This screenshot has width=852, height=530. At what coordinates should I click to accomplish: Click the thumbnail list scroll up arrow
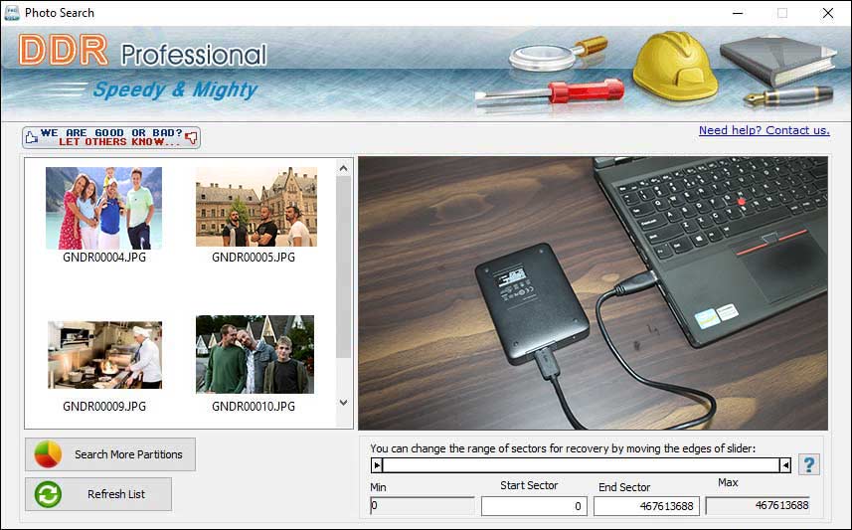click(x=343, y=168)
